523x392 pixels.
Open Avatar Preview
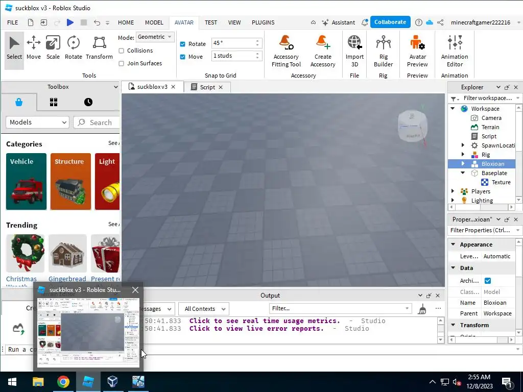pos(417,52)
